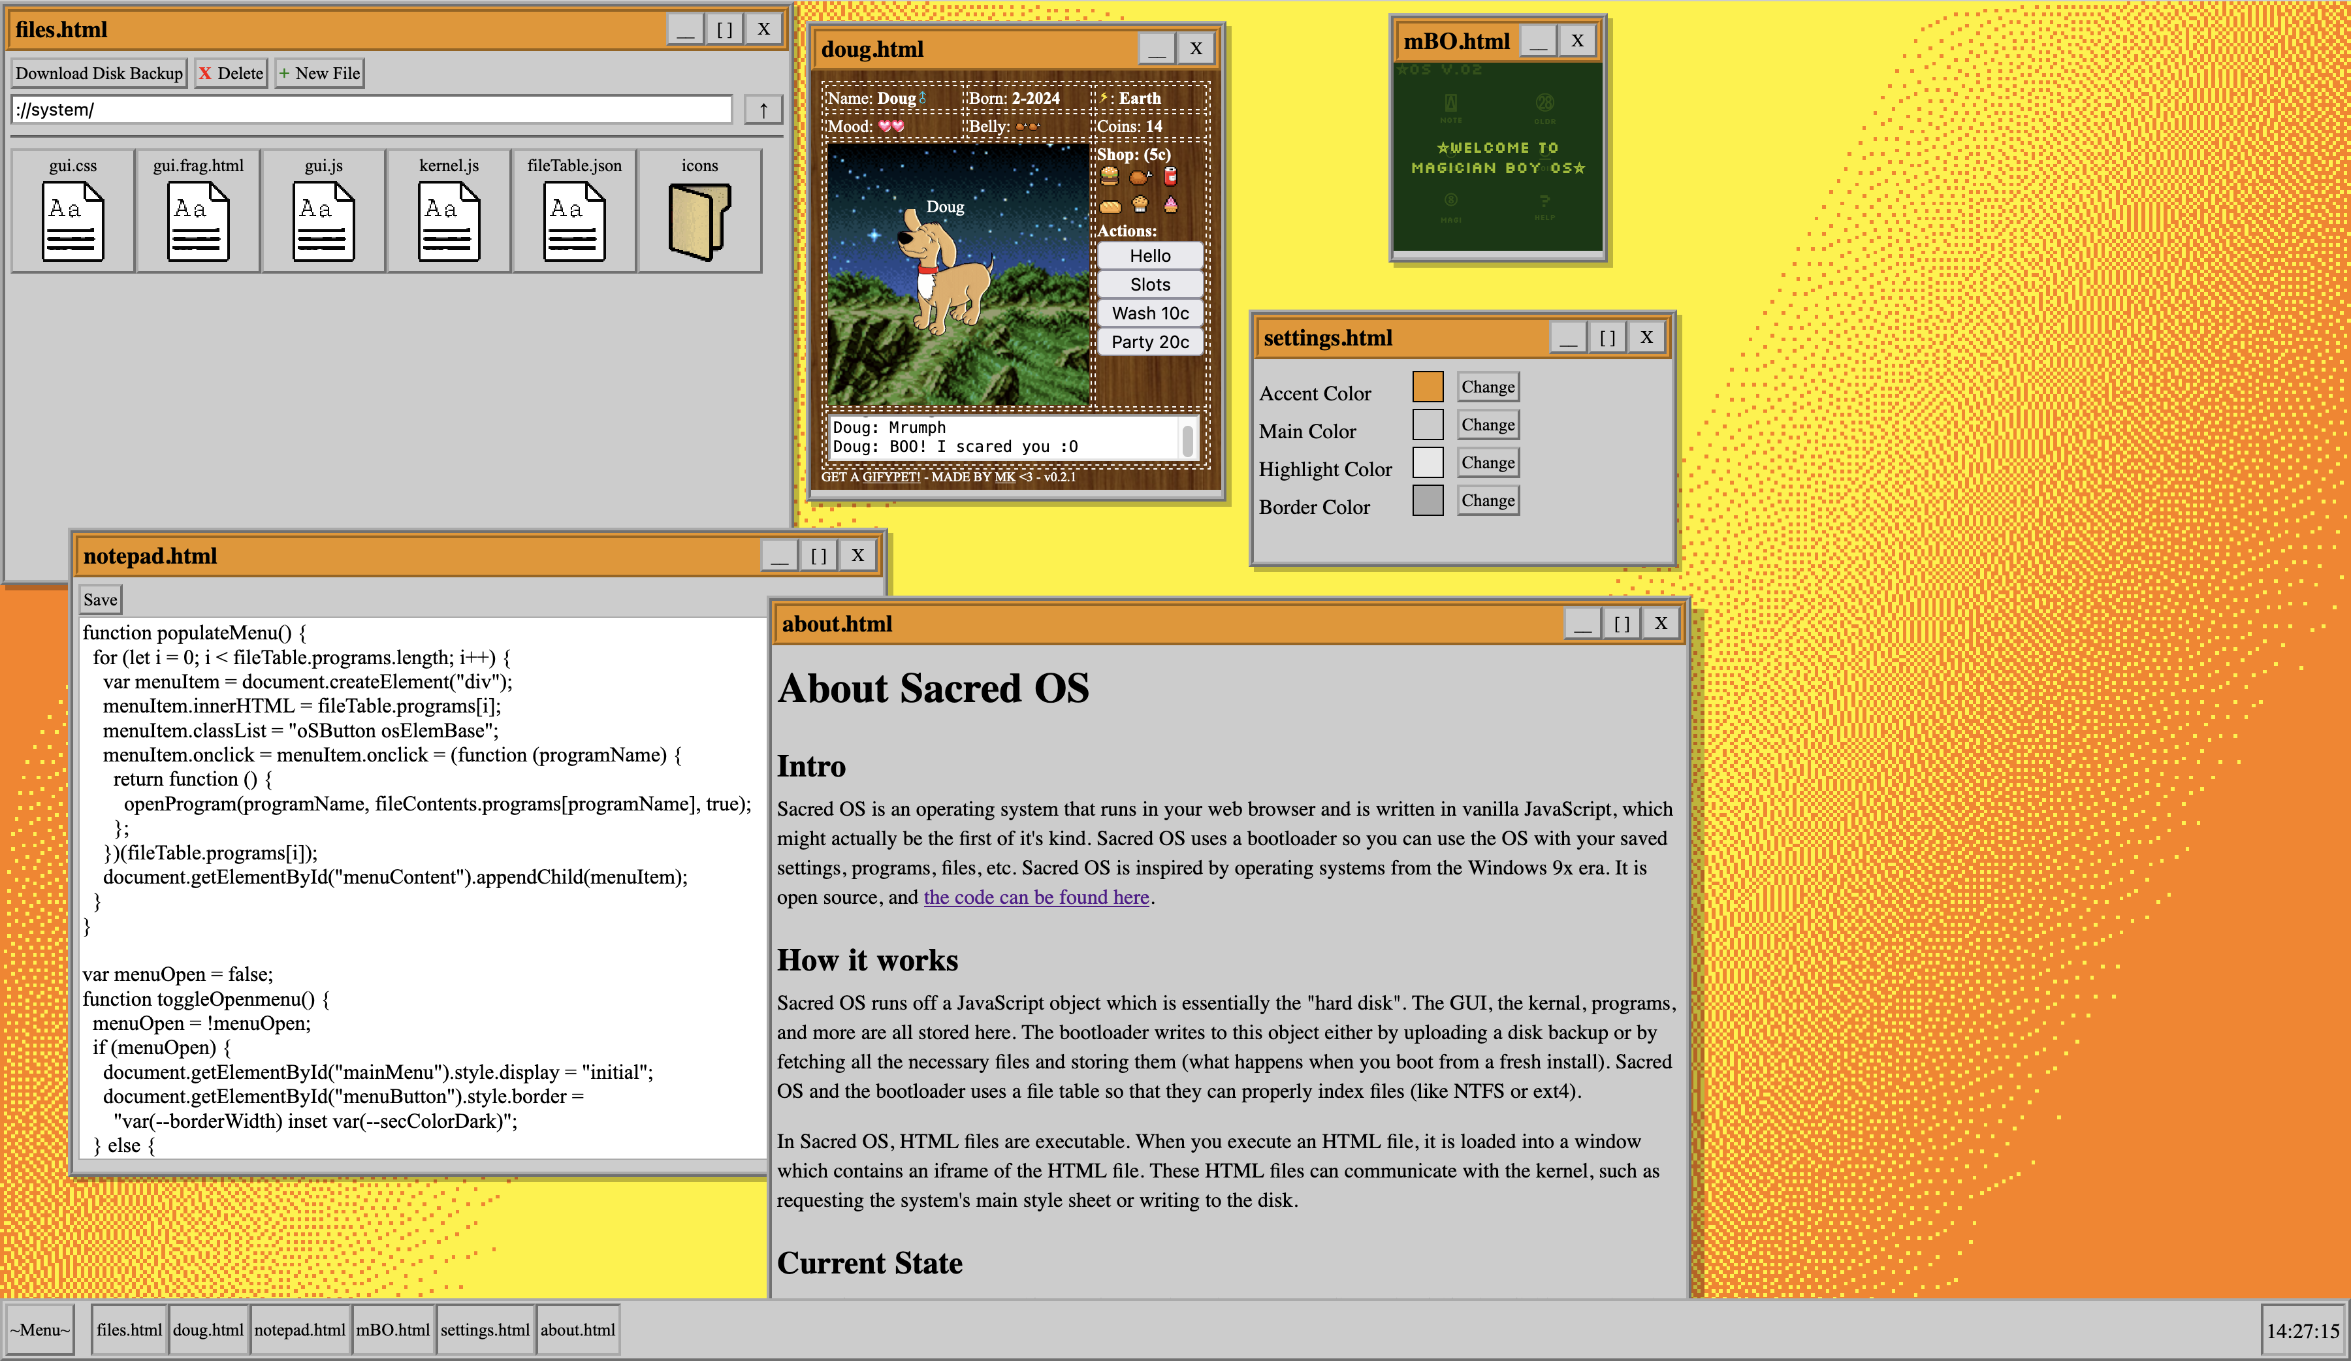The width and height of the screenshot is (2351, 1361).
Task: Switch to notepad.html in taskbar
Action: tap(300, 1329)
